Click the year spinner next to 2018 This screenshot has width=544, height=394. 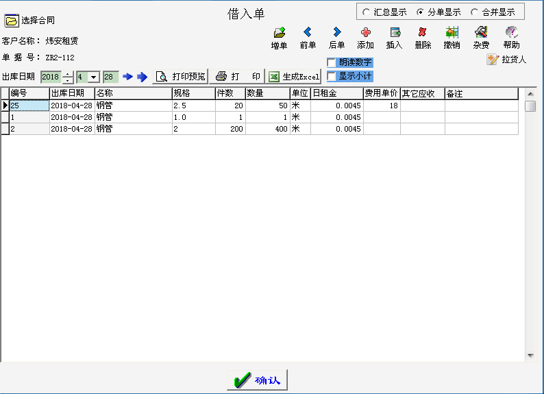point(68,77)
